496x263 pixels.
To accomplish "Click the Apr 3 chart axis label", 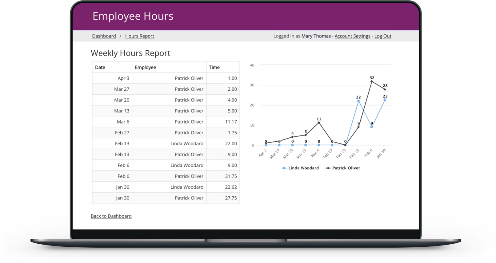I will coord(262,153).
